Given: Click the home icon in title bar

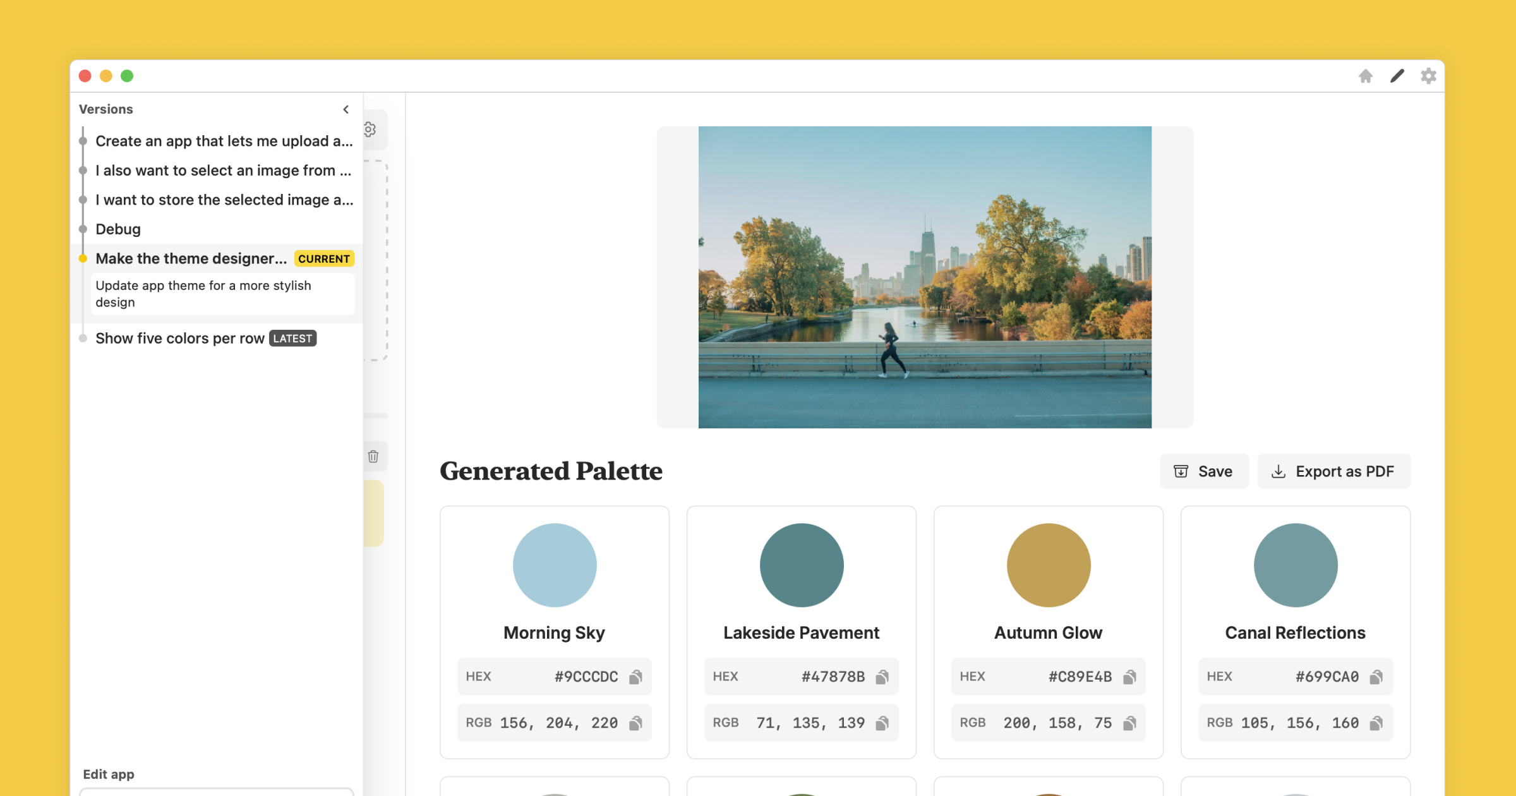Looking at the screenshot, I should (1365, 76).
